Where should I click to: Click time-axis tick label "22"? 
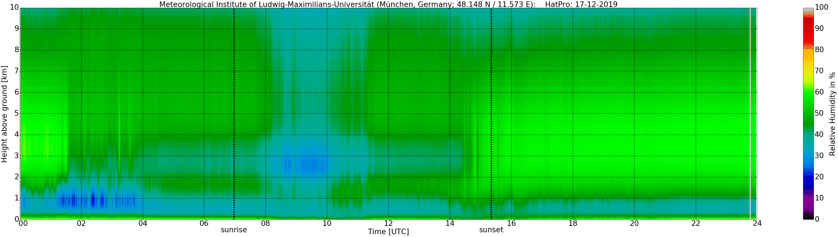(695, 223)
